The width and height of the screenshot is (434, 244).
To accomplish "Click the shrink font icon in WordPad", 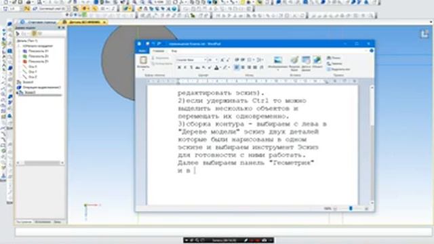I will pos(228,60).
